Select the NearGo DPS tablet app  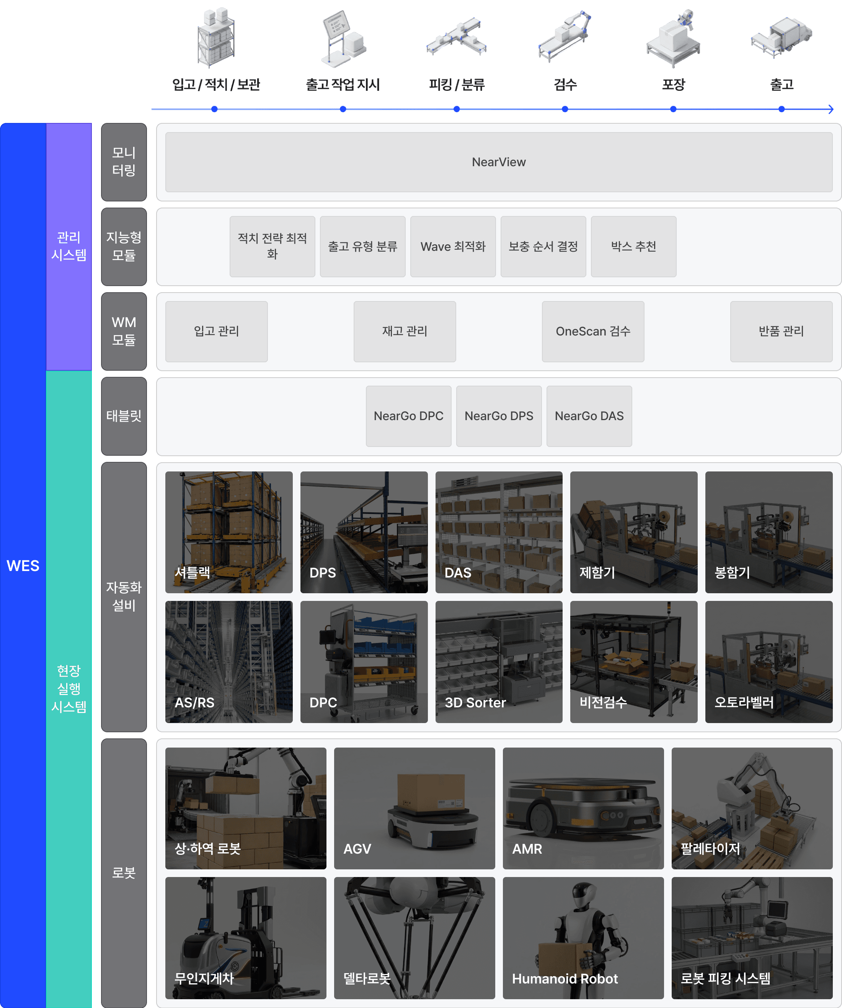pyautogui.click(x=498, y=416)
